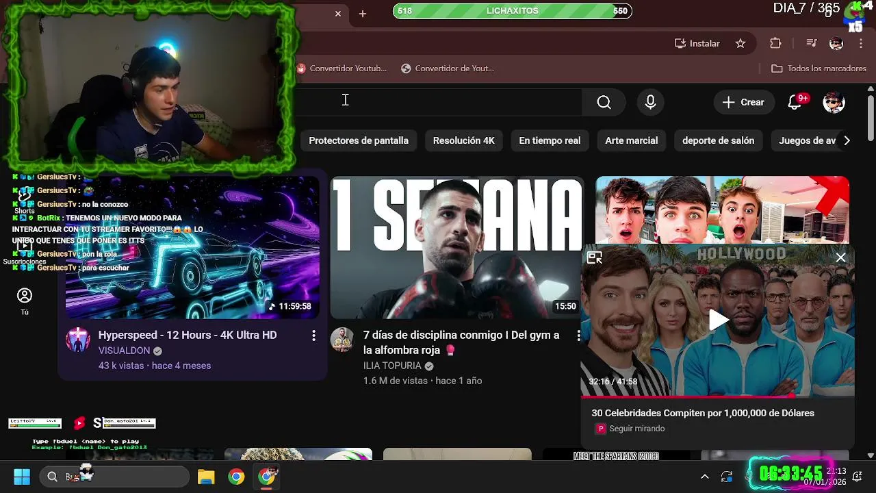Open the YouTube account avatar menu
Screen dimensions: 876x493
tap(834, 102)
